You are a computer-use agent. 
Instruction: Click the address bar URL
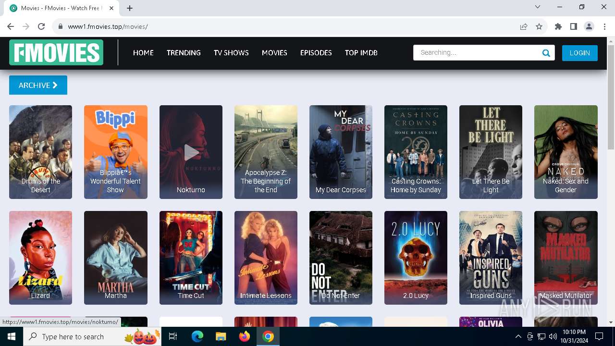click(108, 26)
